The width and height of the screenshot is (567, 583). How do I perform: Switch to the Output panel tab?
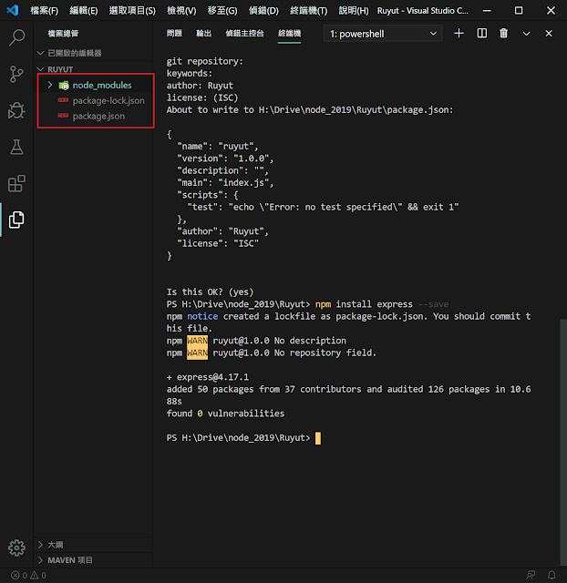click(203, 34)
